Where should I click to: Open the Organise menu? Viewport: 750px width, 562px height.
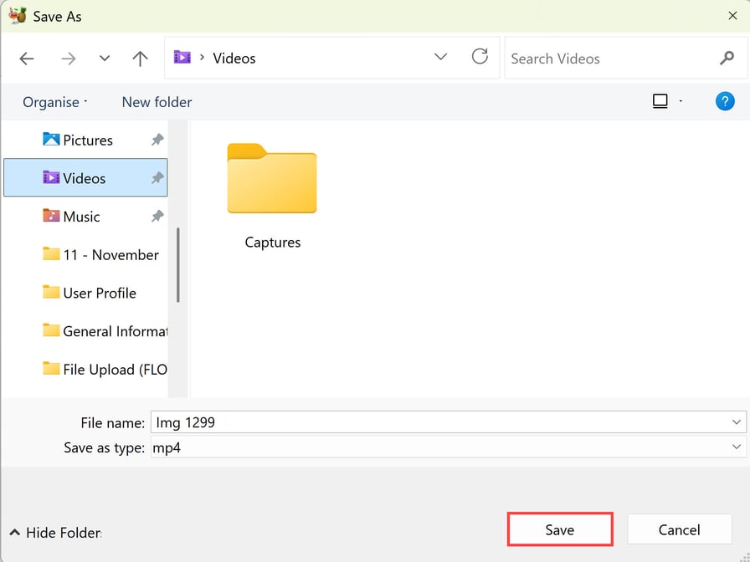(x=55, y=102)
